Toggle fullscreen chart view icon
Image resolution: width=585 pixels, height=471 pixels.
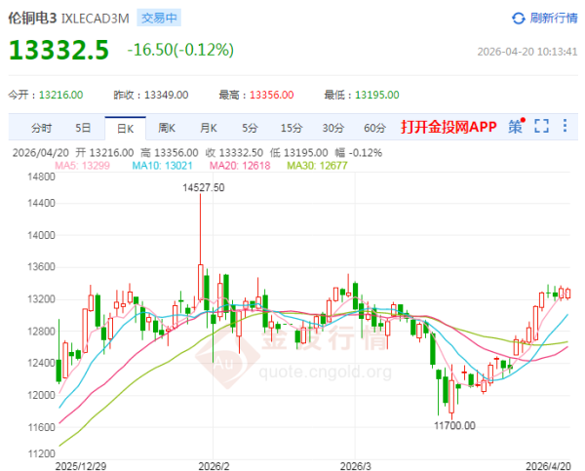(x=541, y=126)
